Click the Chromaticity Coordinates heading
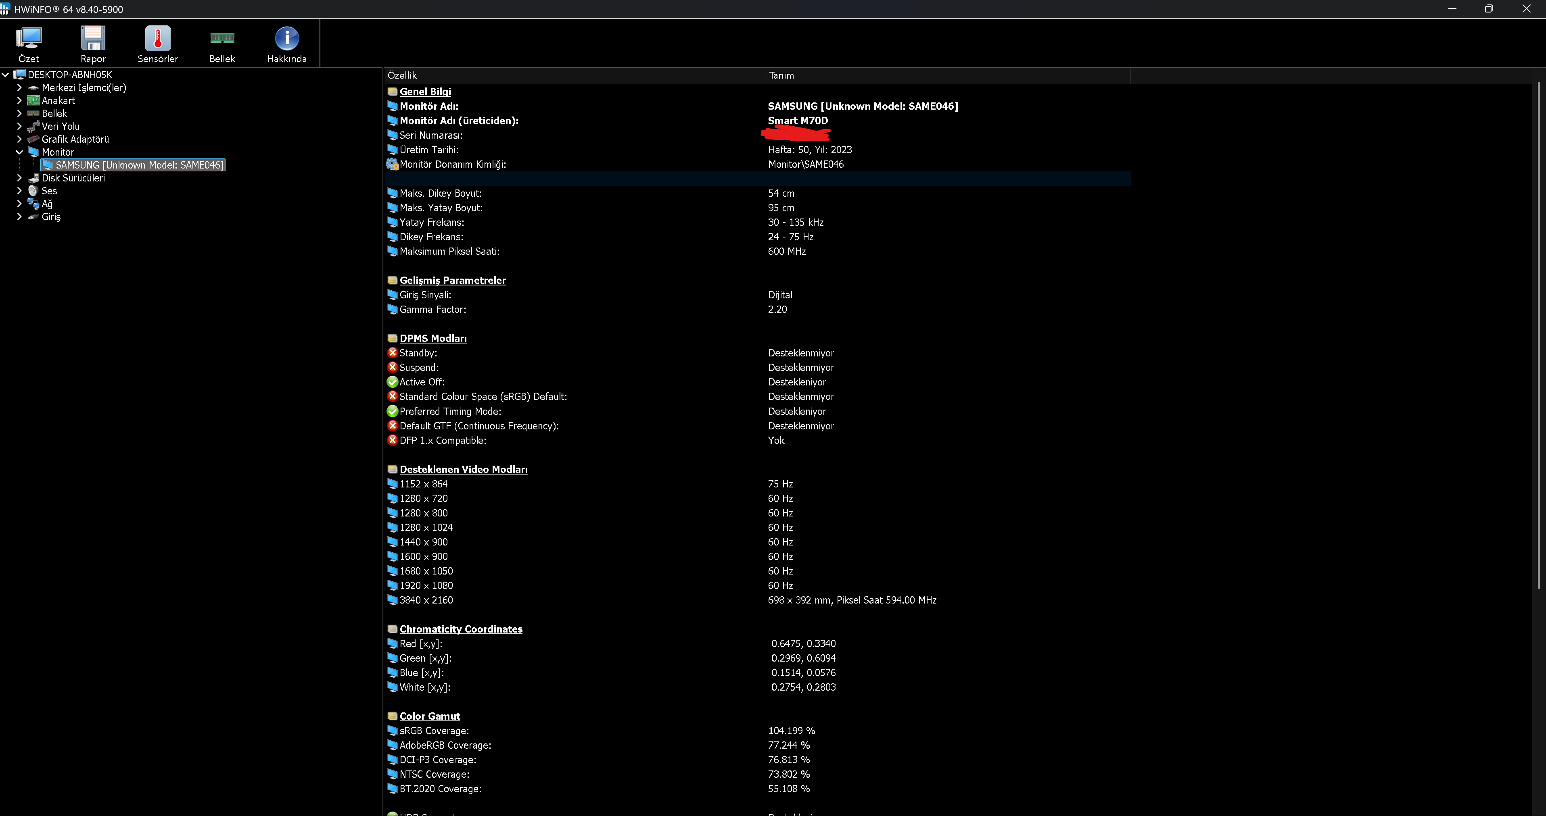1546x816 pixels. (x=461, y=629)
